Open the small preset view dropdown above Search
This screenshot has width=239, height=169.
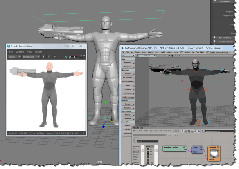(136, 138)
